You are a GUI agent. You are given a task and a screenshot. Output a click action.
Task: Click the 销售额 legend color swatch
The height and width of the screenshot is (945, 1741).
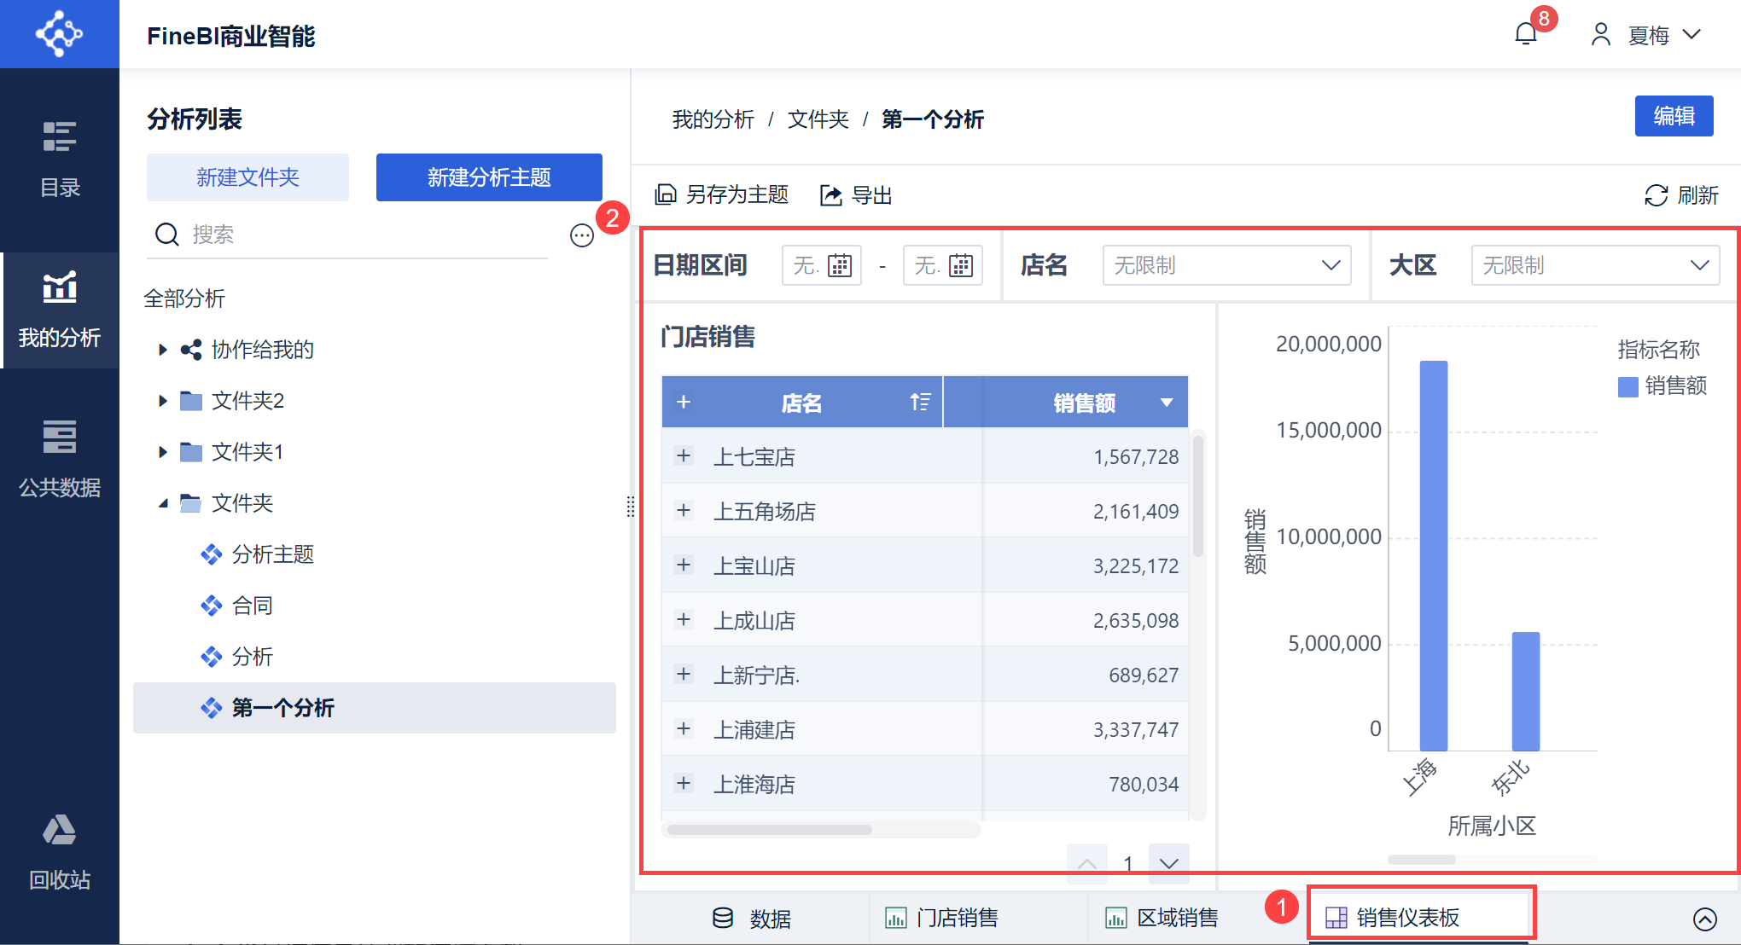click(1627, 386)
